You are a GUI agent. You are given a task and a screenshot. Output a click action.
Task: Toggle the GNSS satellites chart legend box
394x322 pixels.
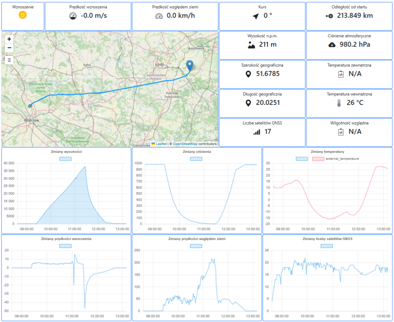(x=327, y=246)
